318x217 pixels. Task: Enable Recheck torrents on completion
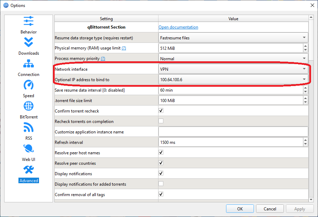click(161, 121)
